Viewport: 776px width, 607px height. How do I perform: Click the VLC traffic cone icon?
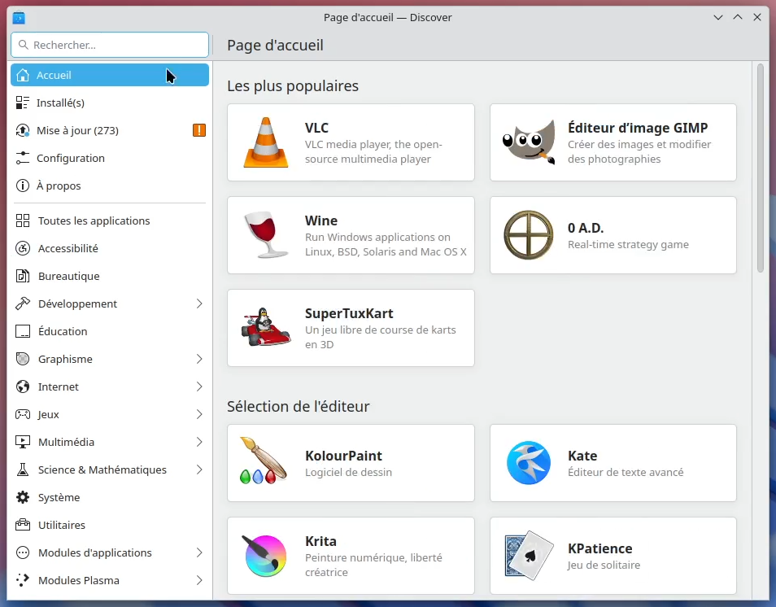point(266,142)
